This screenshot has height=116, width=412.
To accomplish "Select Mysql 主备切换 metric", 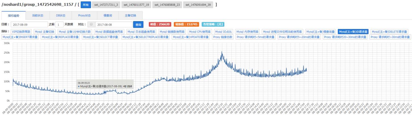I will (x=45, y=32).
